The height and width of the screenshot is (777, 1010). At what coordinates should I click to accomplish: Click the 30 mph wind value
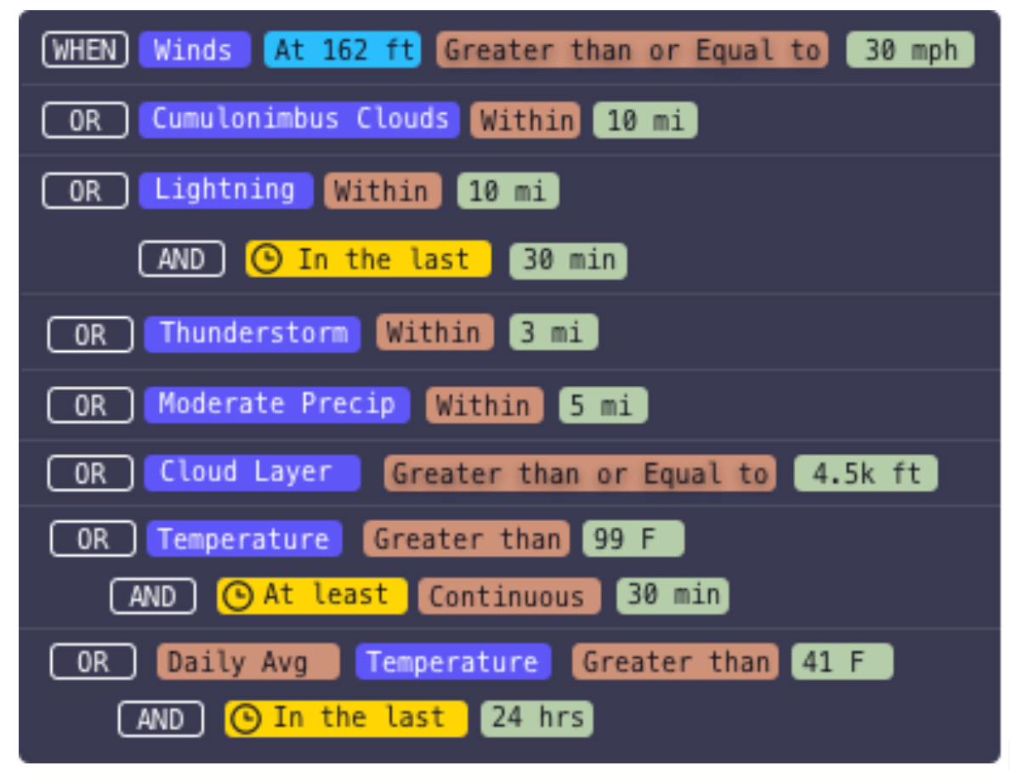[x=910, y=50]
